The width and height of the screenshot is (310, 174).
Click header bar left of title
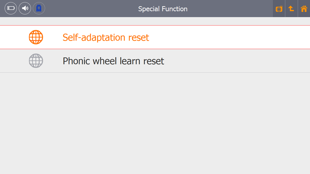coord(91,9)
